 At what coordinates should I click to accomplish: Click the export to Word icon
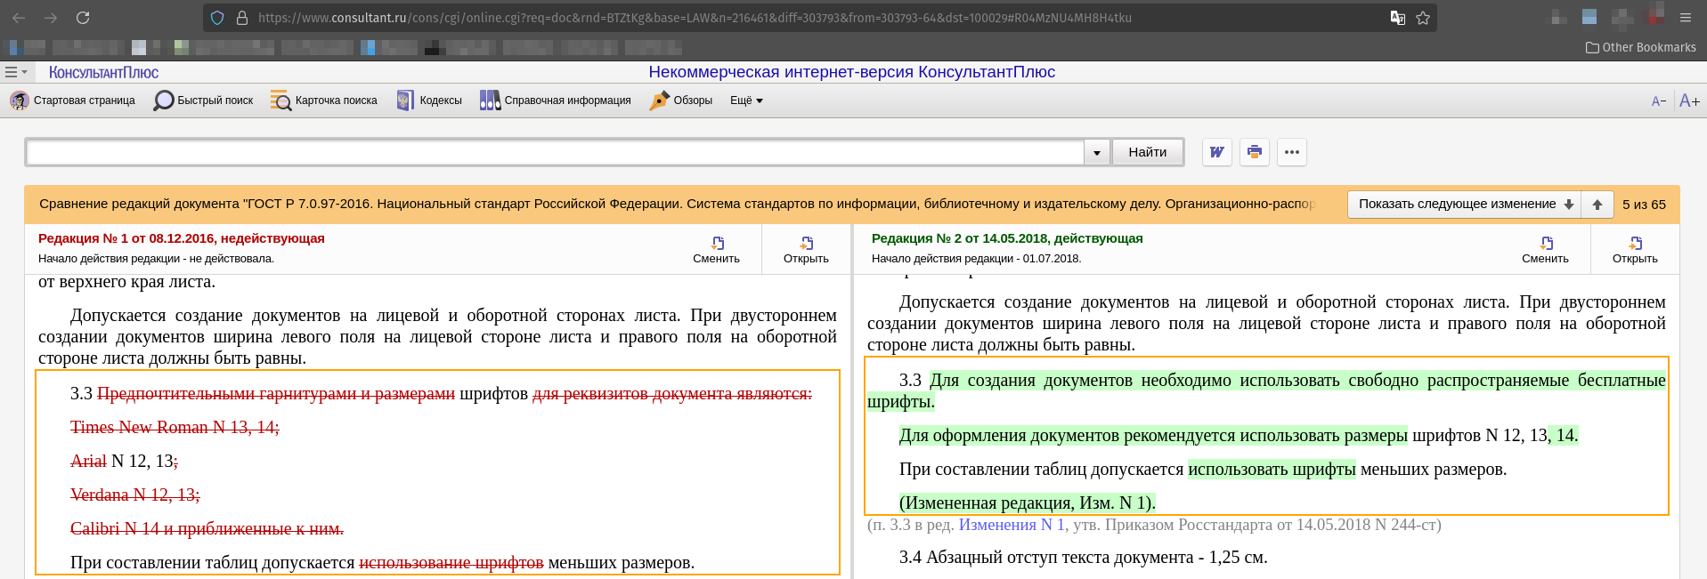1216,152
